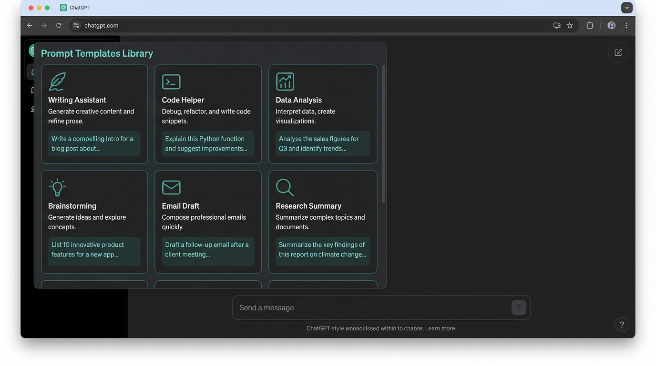
Task: Click the Code Helper terminal icon
Action: coord(171,81)
